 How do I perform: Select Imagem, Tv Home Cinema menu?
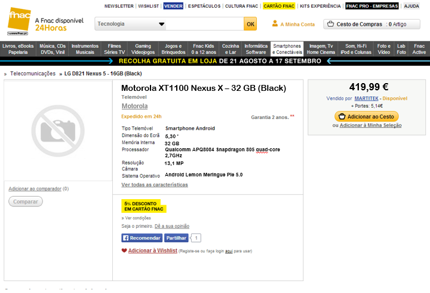321,49
